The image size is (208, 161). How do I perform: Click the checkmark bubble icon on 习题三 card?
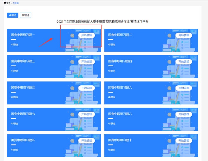[x=72, y=62]
